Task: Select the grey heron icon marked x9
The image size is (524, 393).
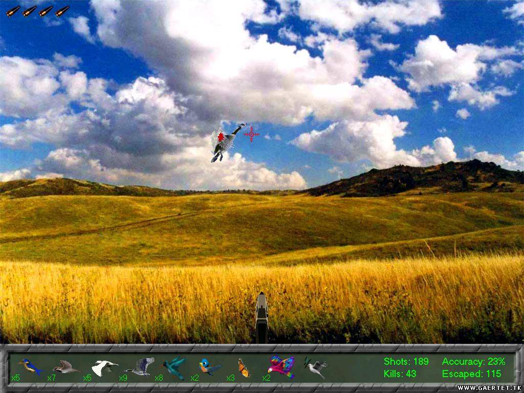Action: pos(142,366)
